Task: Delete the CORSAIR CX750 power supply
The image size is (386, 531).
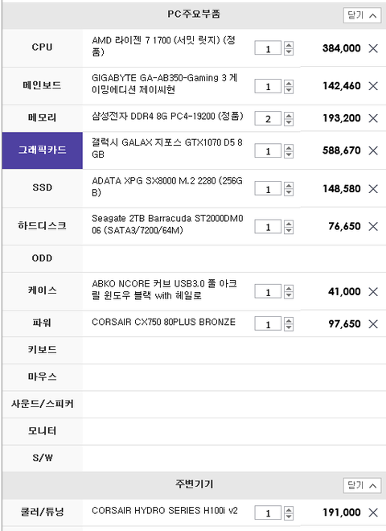Action: (373, 324)
